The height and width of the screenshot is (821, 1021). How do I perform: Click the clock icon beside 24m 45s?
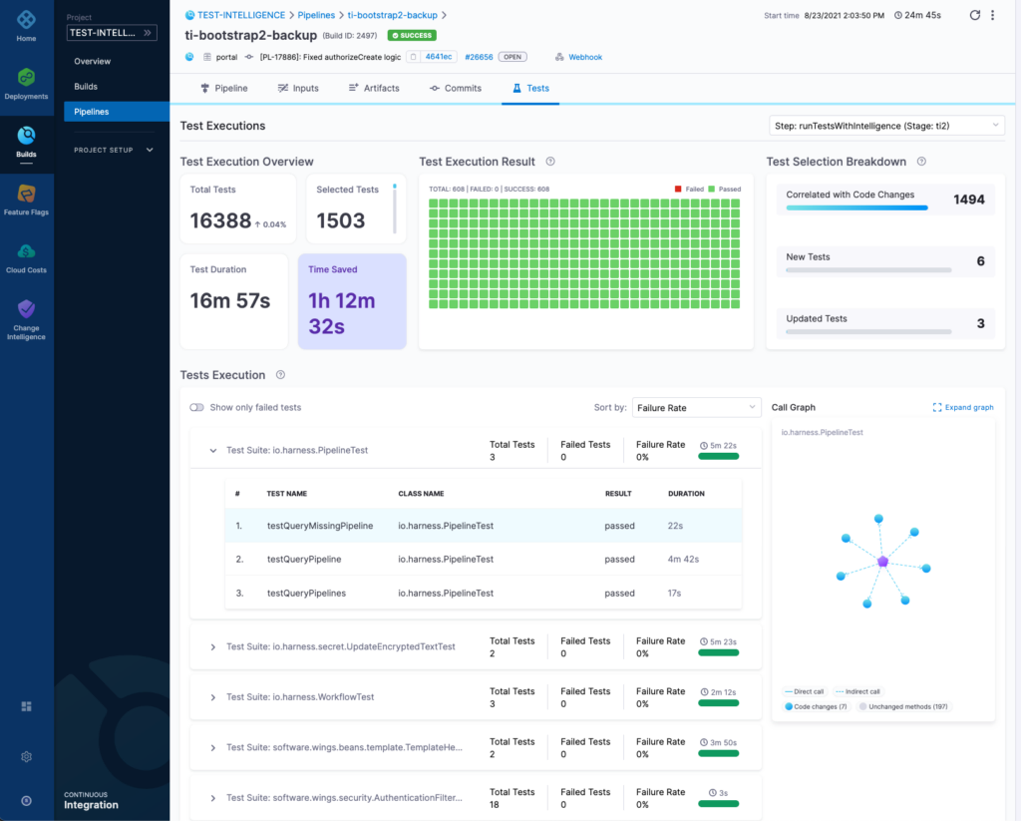898,15
